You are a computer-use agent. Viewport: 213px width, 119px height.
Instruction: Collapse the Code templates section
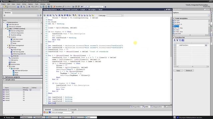tap(174, 18)
